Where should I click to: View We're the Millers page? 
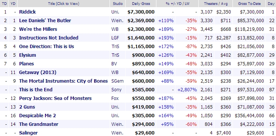pos(38,29)
